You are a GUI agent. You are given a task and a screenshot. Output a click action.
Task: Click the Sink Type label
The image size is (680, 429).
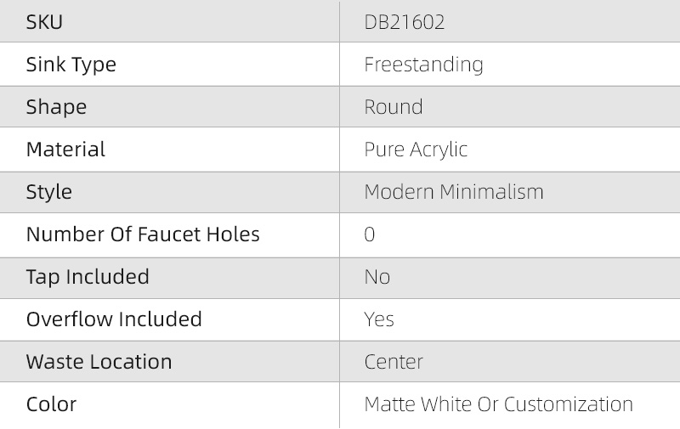point(71,65)
